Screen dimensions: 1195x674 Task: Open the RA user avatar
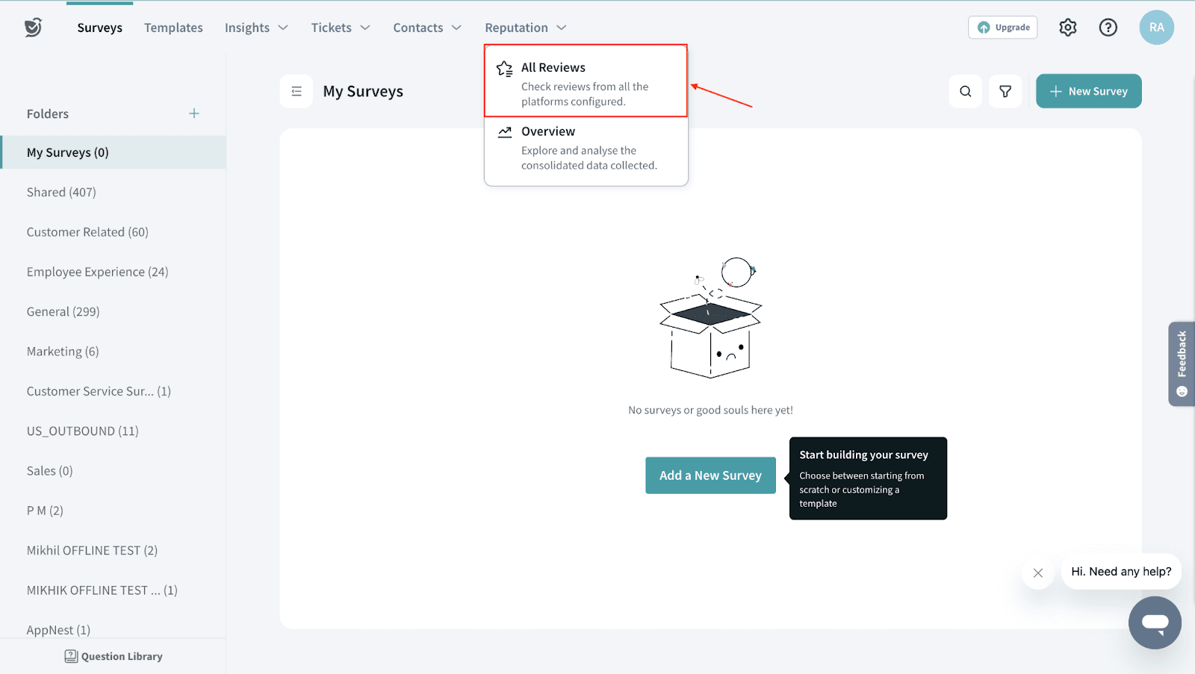(1156, 28)
